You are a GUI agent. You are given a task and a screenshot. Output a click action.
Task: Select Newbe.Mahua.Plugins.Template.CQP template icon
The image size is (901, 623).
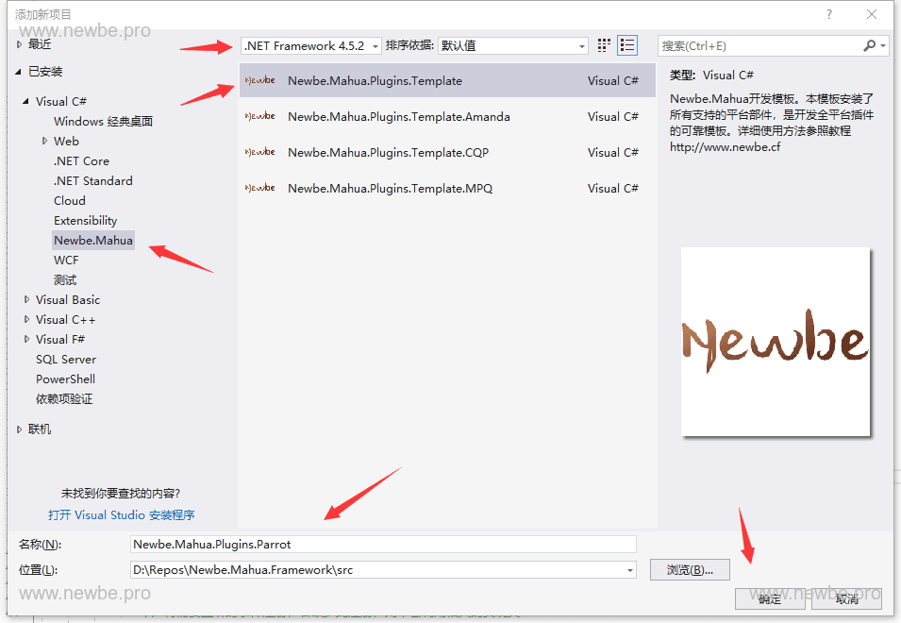tap(259, 153)
